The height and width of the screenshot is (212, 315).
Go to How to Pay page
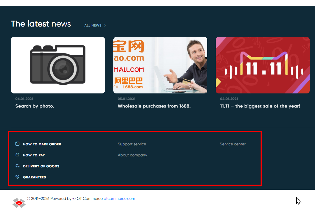pos(34,155)
